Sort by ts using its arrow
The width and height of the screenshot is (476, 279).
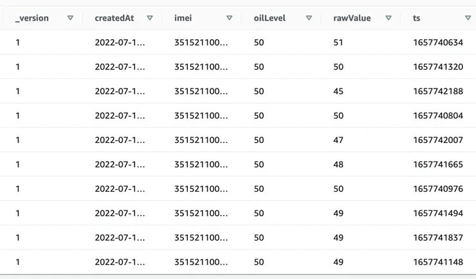click(x=468, y=18)
